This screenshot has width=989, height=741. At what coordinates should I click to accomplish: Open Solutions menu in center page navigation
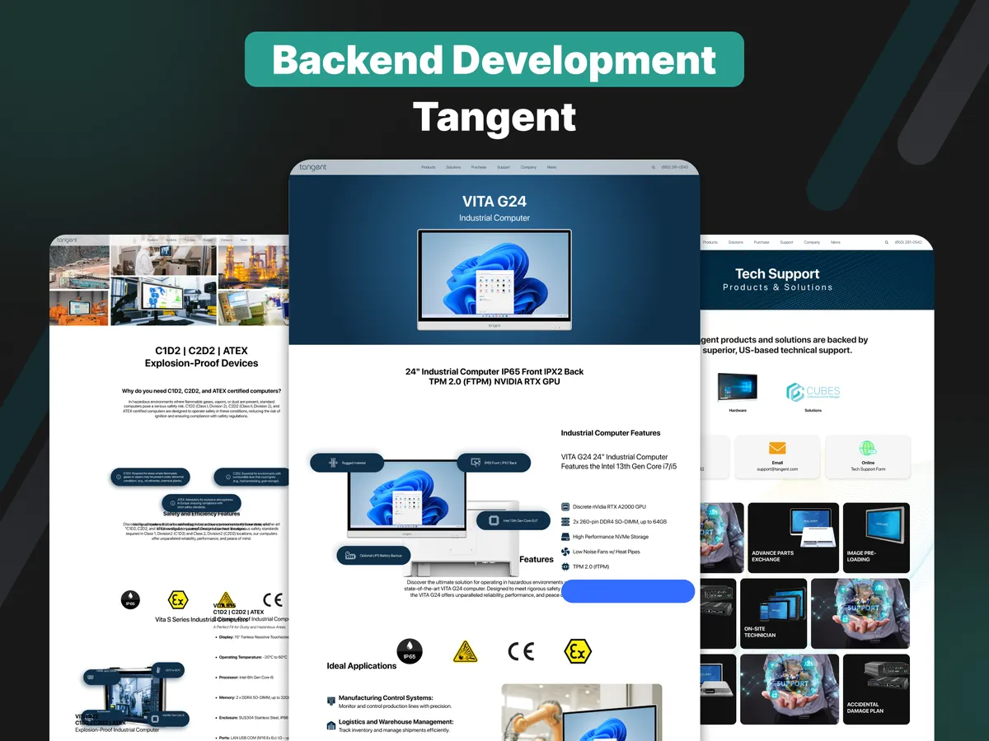pos(453,167)
